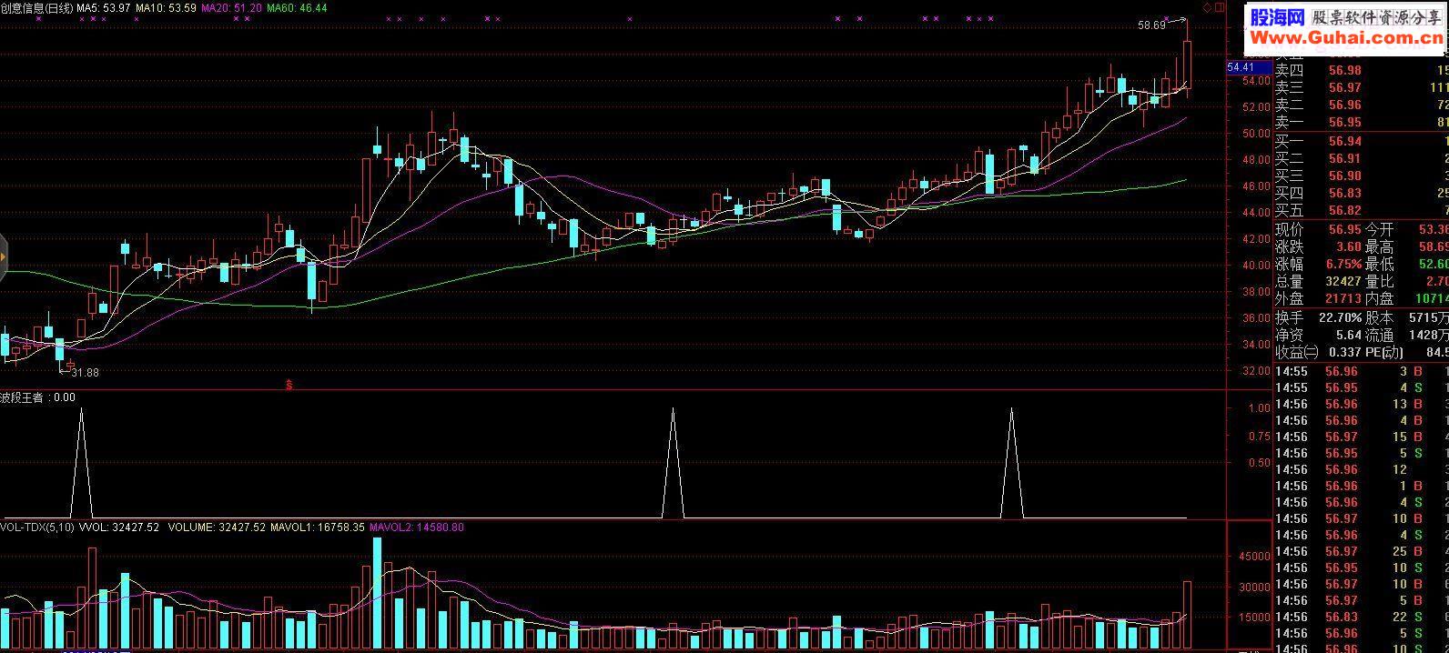This screenshot has width=1449, height=653.
Task: Expand the side panel arrow on left edge
Action: point(3,257)
